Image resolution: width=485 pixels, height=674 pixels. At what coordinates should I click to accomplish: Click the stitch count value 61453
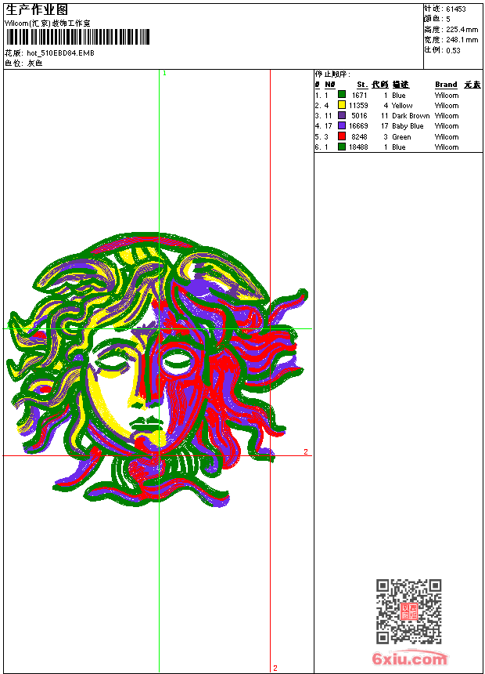[x=456, y=9]
